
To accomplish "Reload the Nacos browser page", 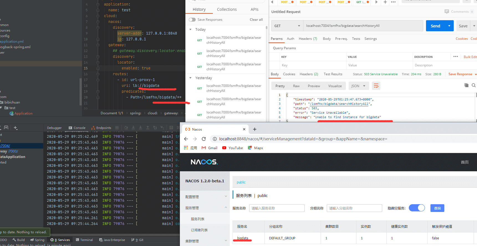I will [204, 139].
